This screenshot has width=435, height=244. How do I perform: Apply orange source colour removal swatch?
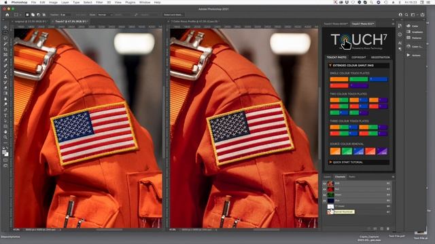coord(335,151)
